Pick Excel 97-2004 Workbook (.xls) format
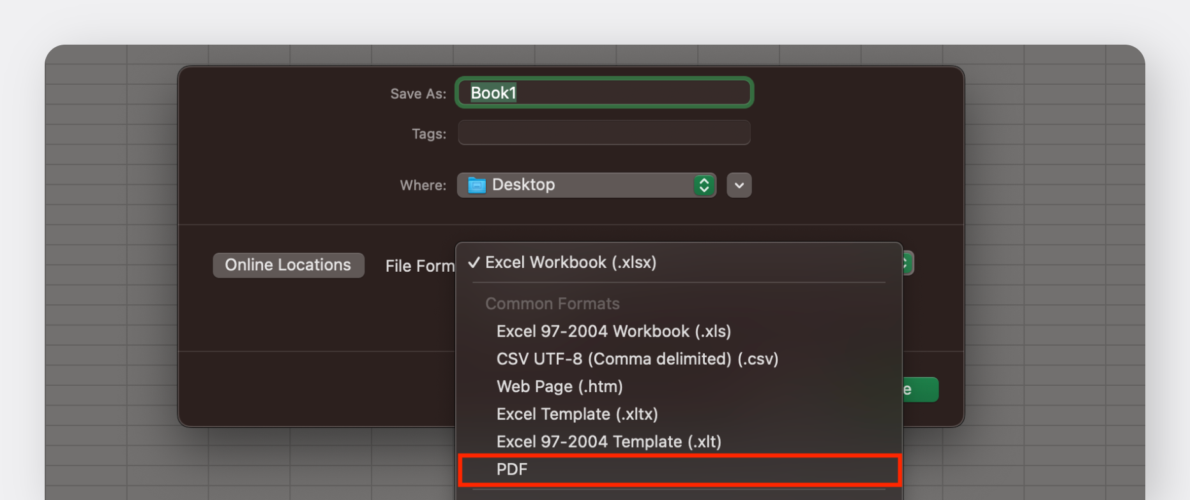 614,332
